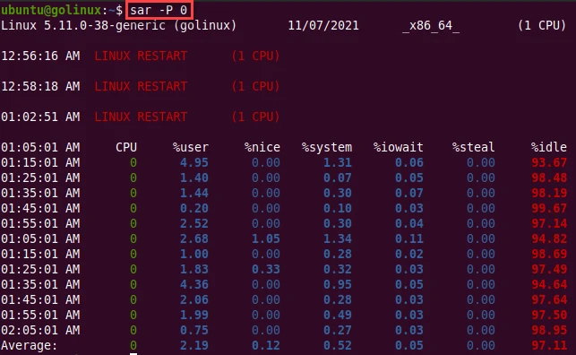Click the %idle value 99.67

549,208
